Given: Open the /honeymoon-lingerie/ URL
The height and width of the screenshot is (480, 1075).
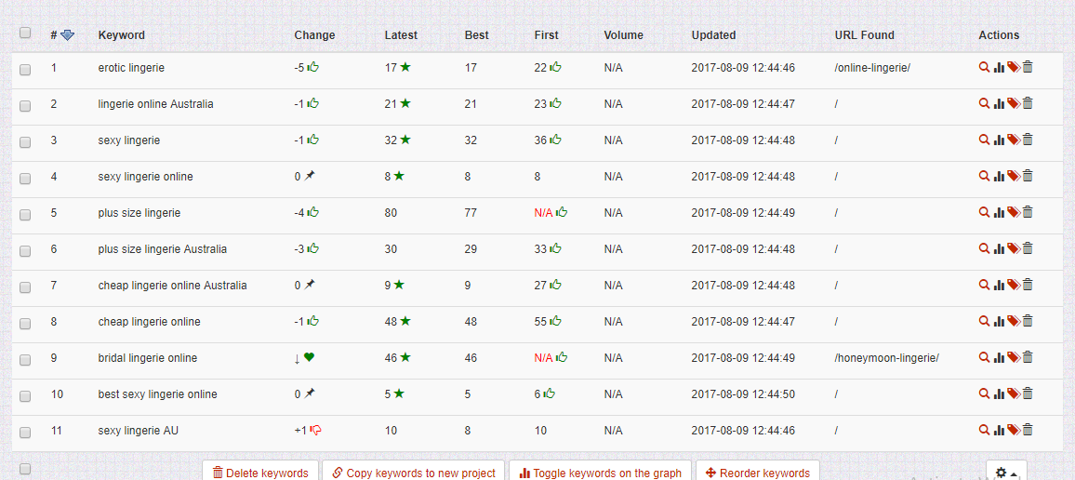Looking at the screenshot, I should 886,358.
